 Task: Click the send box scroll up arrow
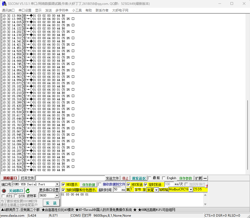[x=205, y=195]
